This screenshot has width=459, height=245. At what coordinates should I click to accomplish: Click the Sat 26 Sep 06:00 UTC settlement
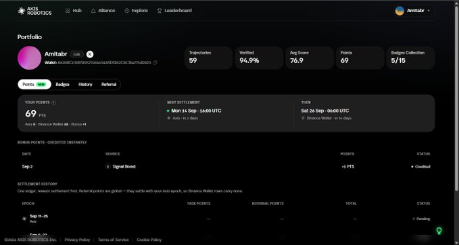(325, 111)
